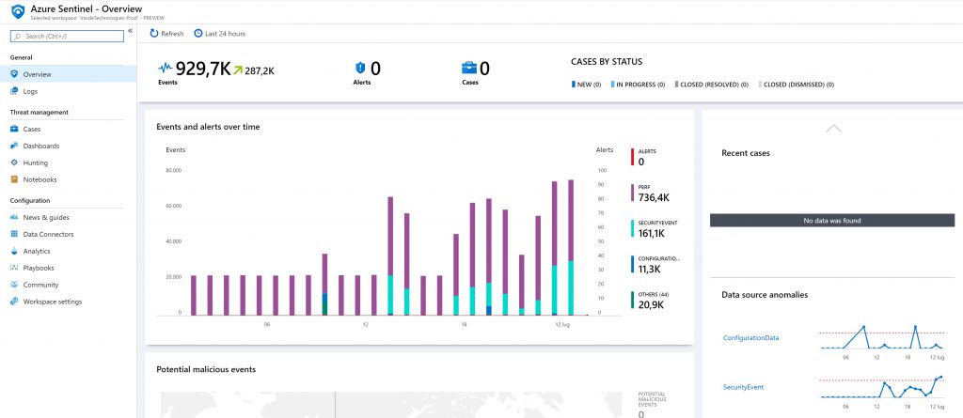The width and height of the screenshot is (963, 418).
Task: Click the Alerts shield icon in summary
Action: 360,69
